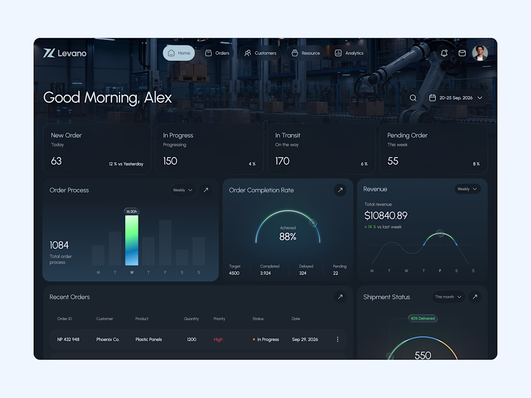Click the 16:30h bar tooltip

(132, 211)
